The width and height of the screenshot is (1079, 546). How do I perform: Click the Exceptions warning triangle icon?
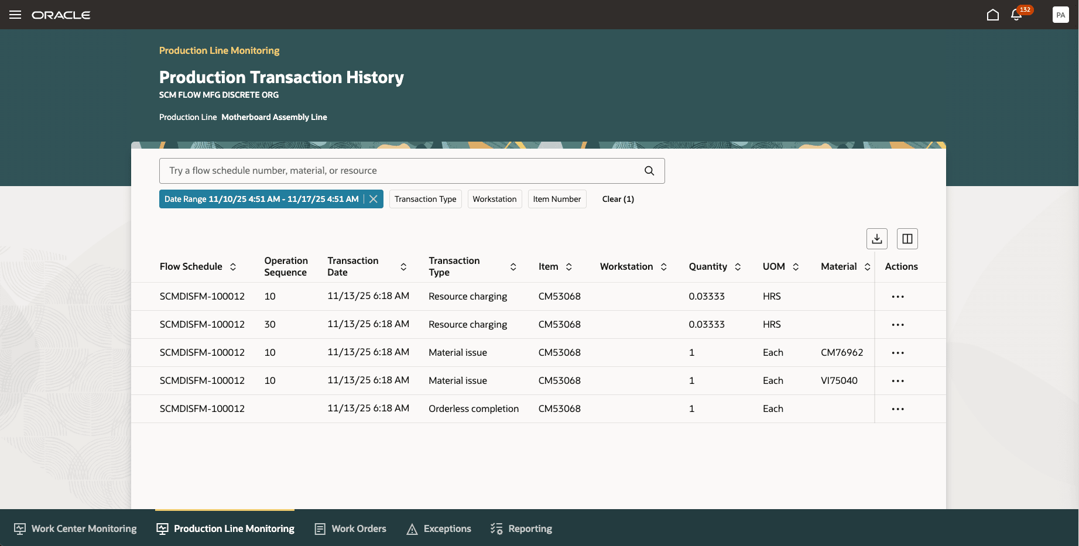coord(412,528)
